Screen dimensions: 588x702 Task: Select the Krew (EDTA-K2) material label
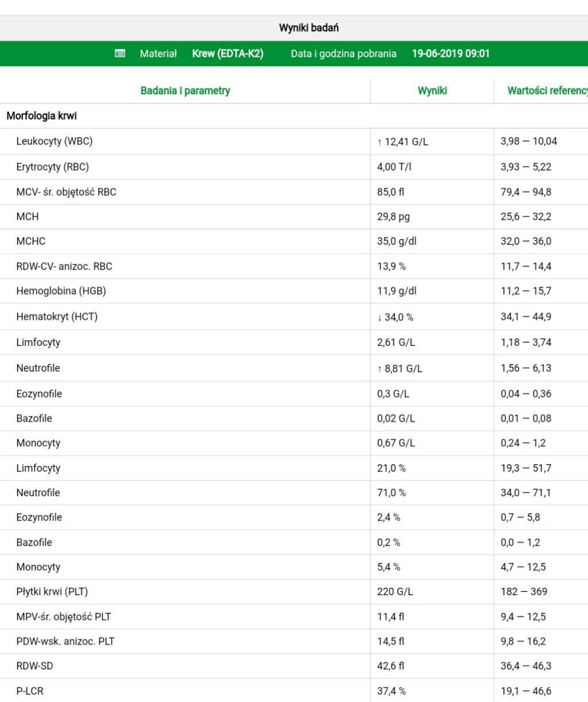(227, 53)
